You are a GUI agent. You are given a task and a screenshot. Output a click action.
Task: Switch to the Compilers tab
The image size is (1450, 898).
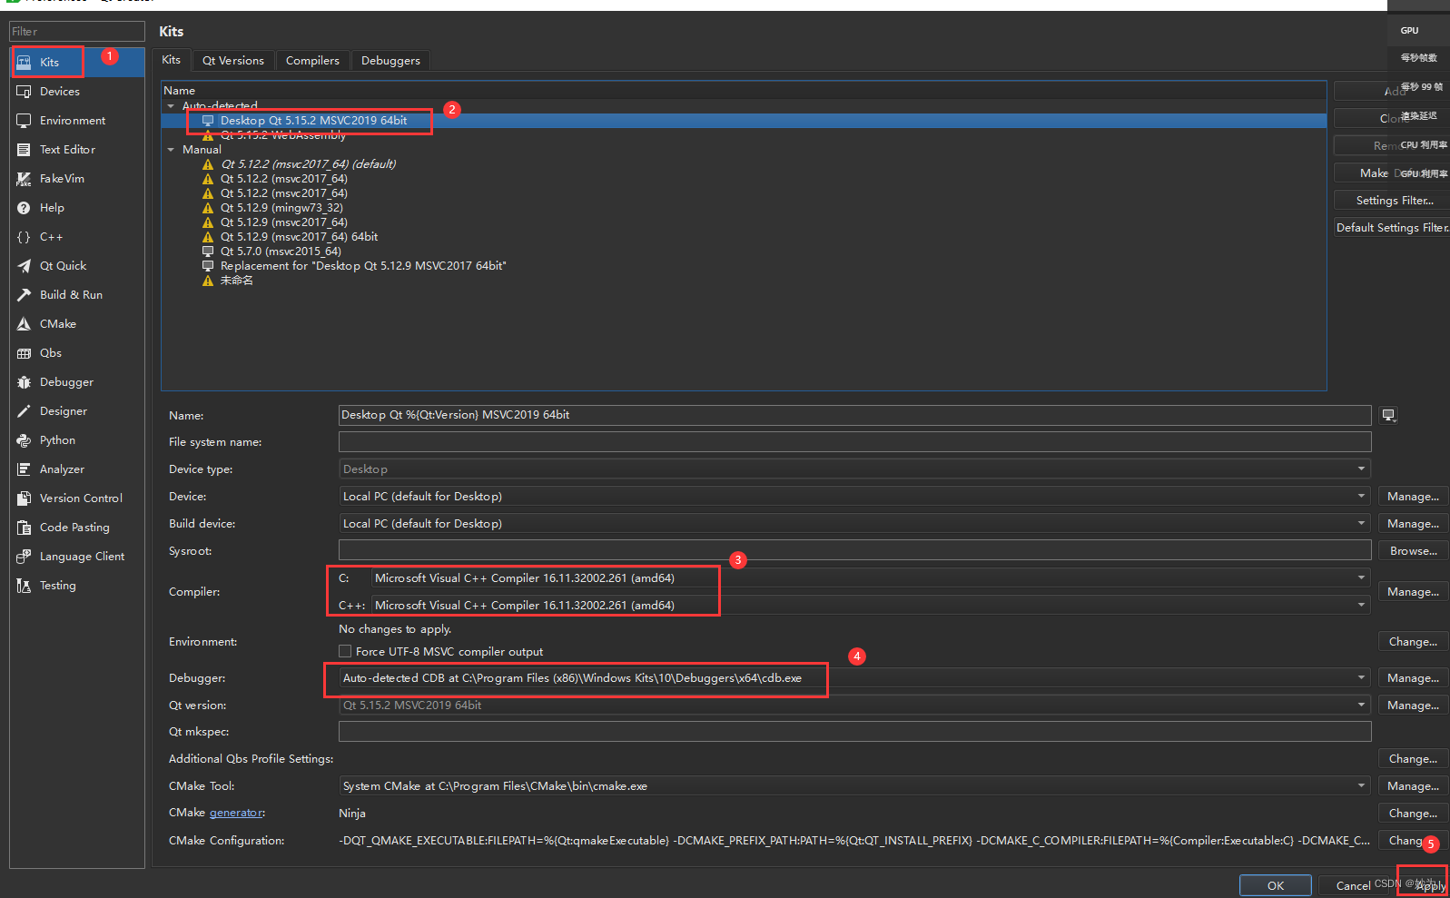coord(312,61)
